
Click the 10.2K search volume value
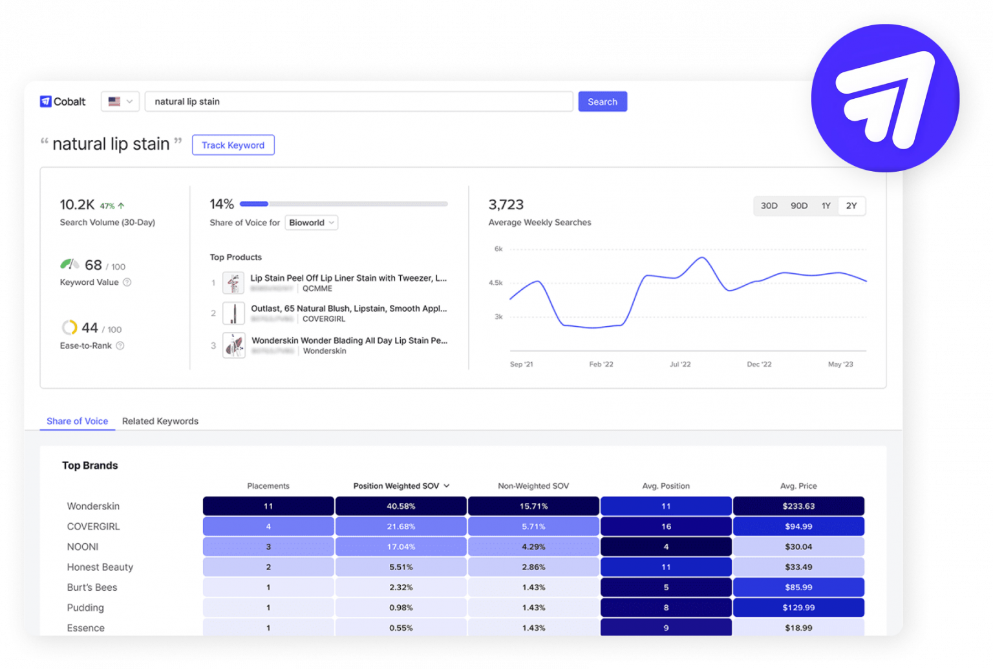point(78,205)
